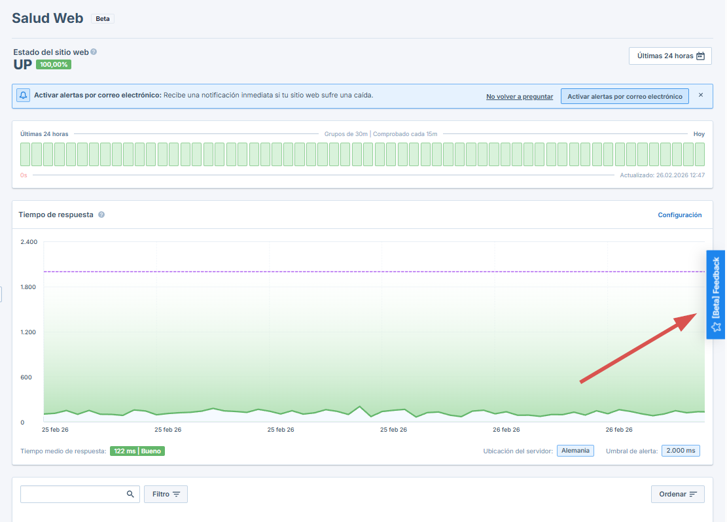Click the search magnifier icon
Screen dimensions: 727x522
(x=130, y=495)
